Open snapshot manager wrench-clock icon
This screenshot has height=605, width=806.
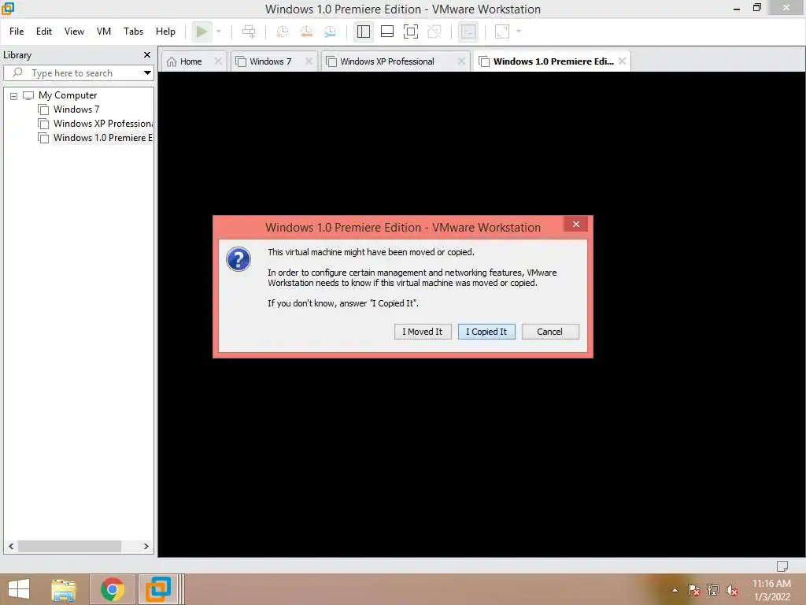pos(330,32)
